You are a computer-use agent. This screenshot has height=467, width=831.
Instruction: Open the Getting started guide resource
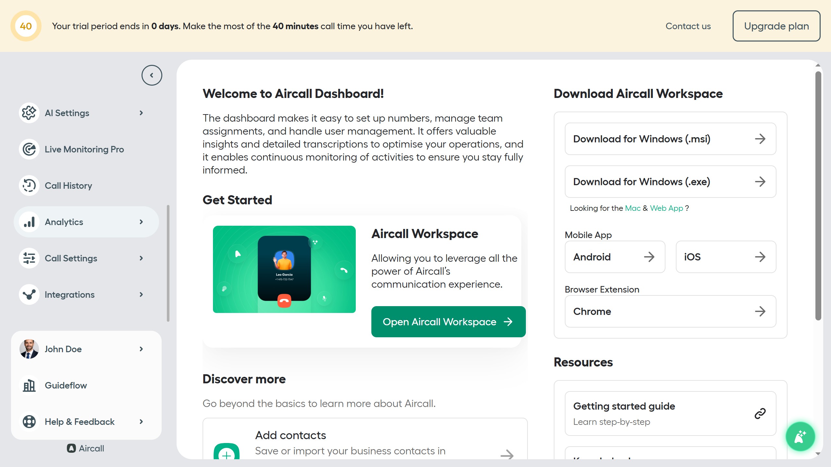(670, 413)
